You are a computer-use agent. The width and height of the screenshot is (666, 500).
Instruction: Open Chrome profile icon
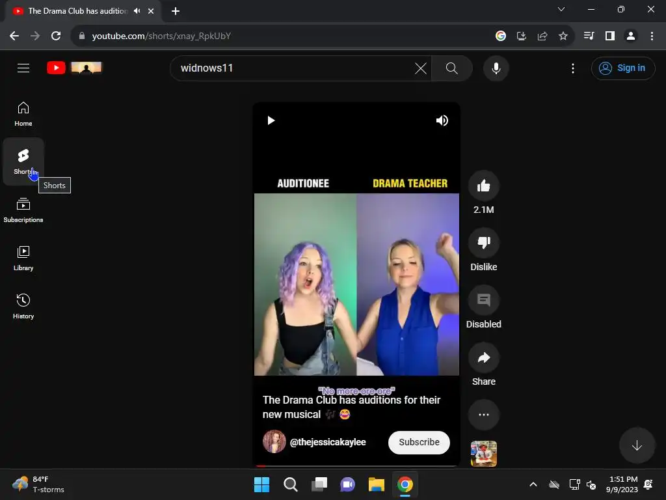click(x=631, y=36)
